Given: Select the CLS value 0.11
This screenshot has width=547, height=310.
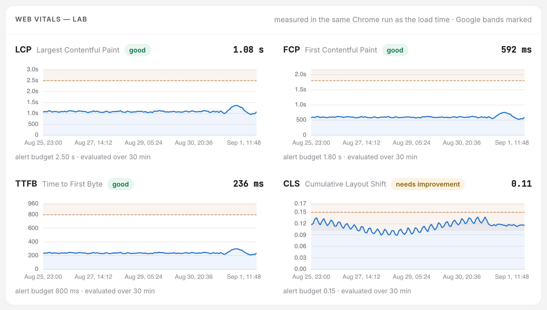Looking at the screenshot, I should [x=521, y=184].
